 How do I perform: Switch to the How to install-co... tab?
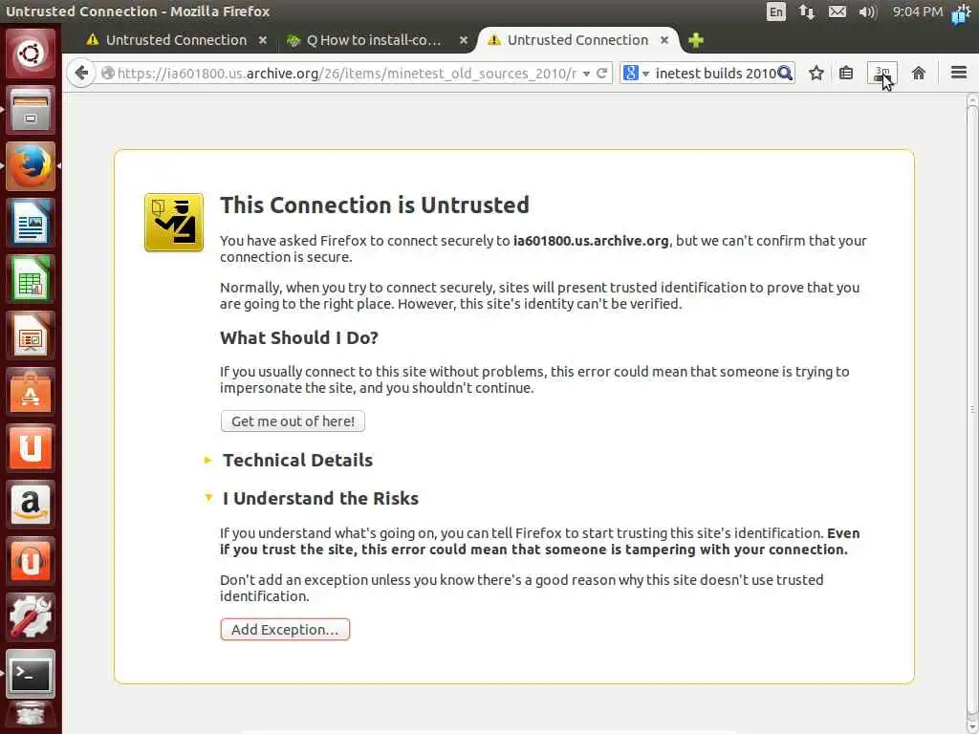pos(374,40)
